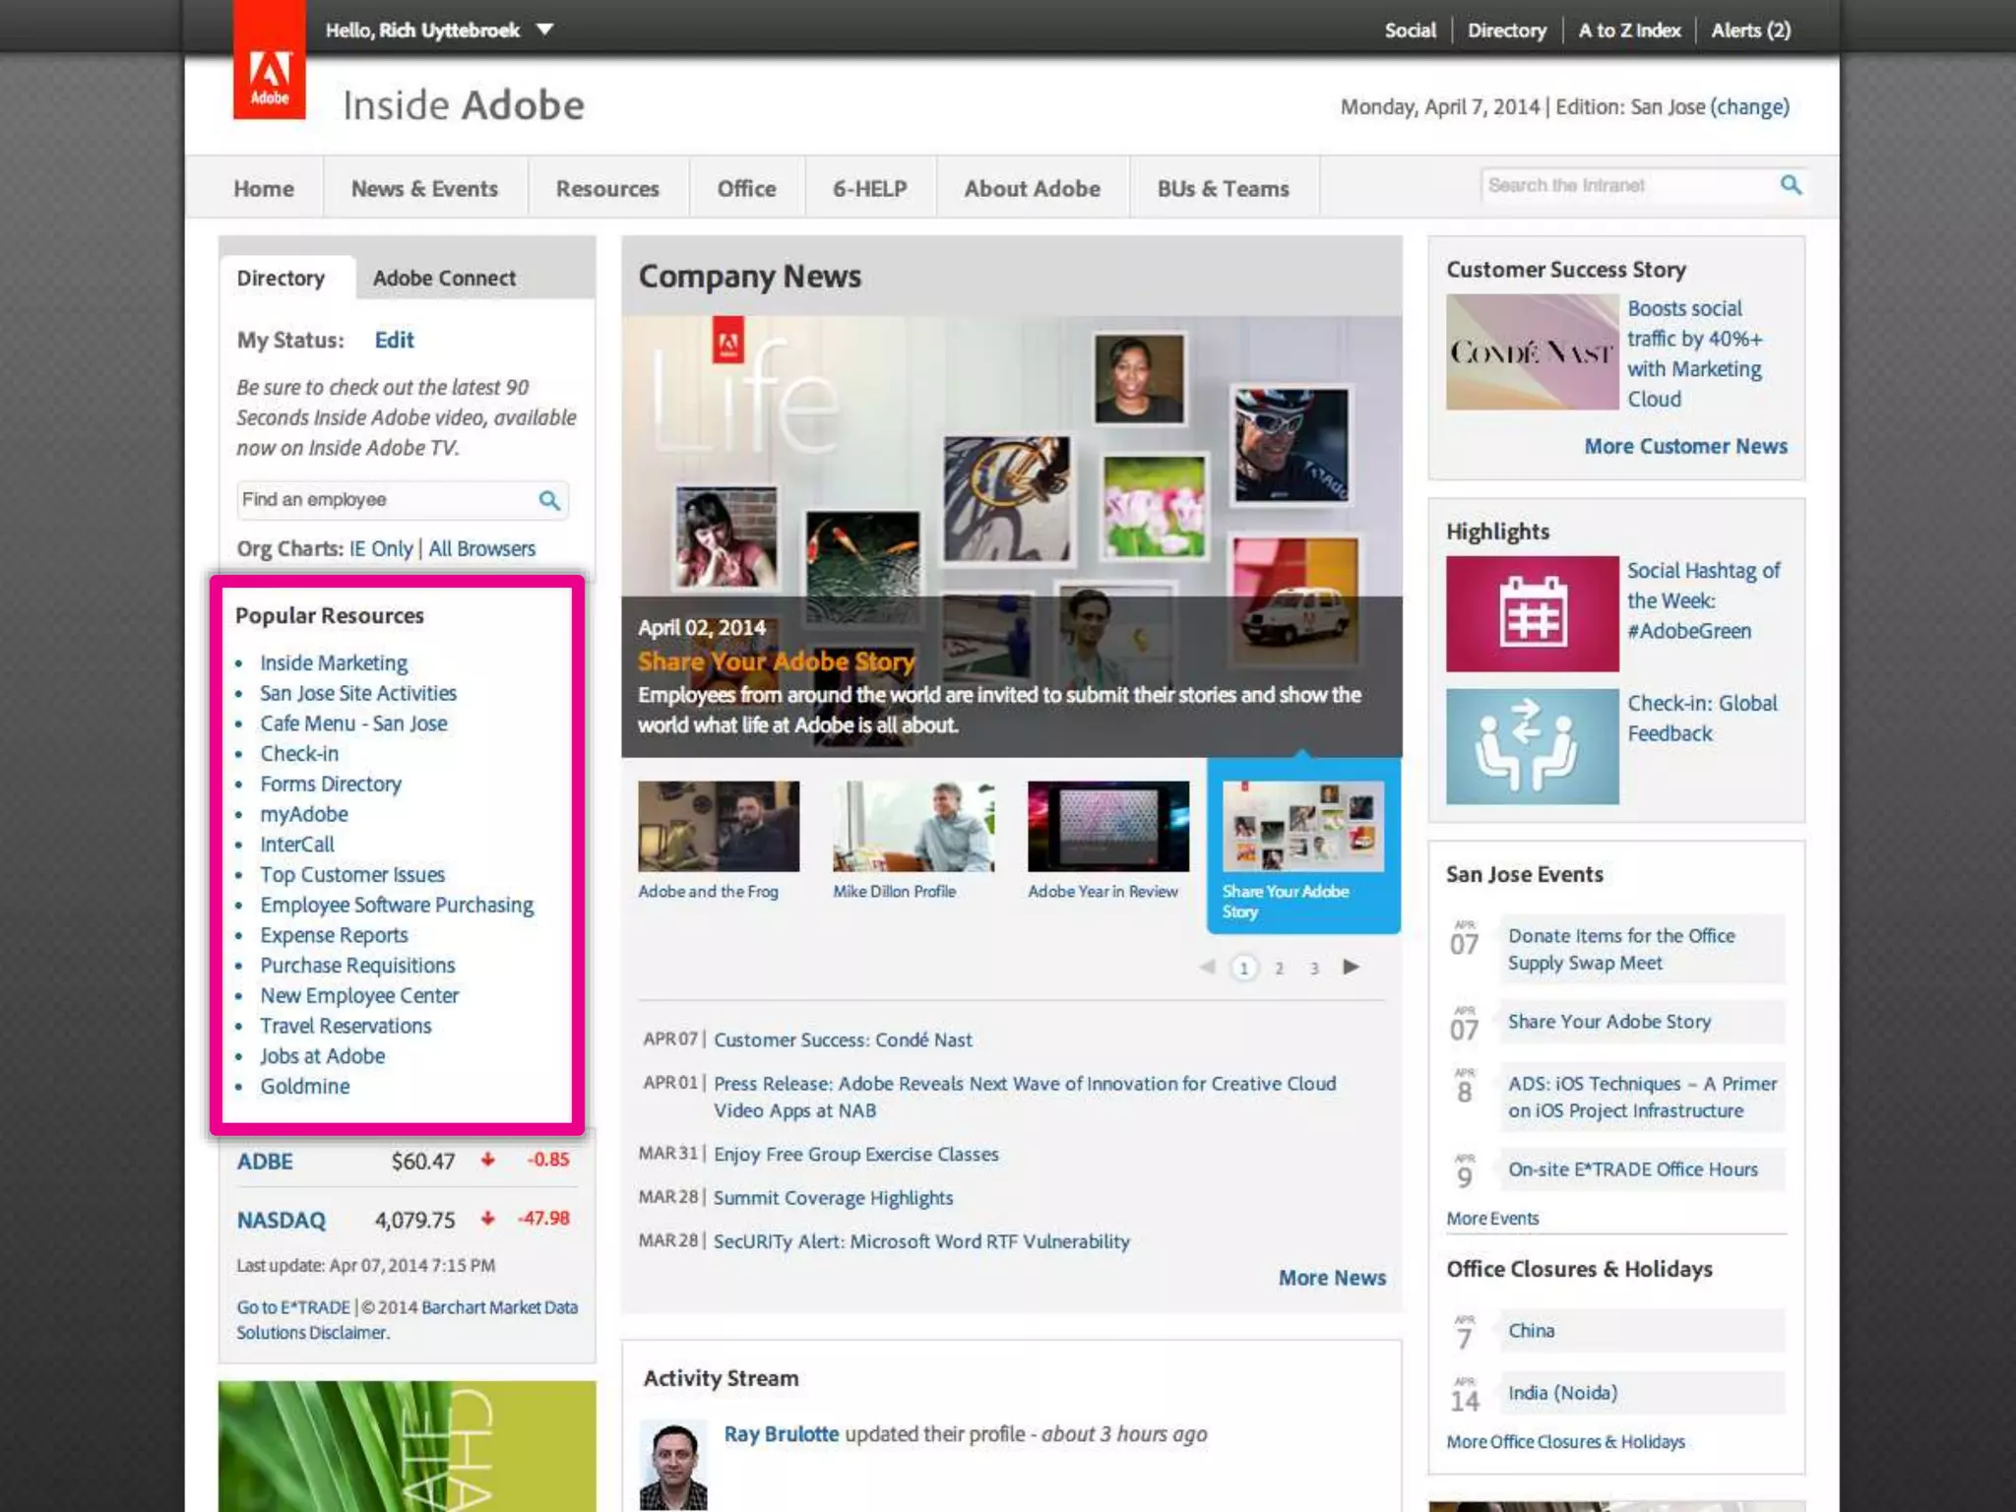Go to previous carousel page arrow
Image resolution: width=2016 pixels, height=1512 pixels.
pos(1207,967)
